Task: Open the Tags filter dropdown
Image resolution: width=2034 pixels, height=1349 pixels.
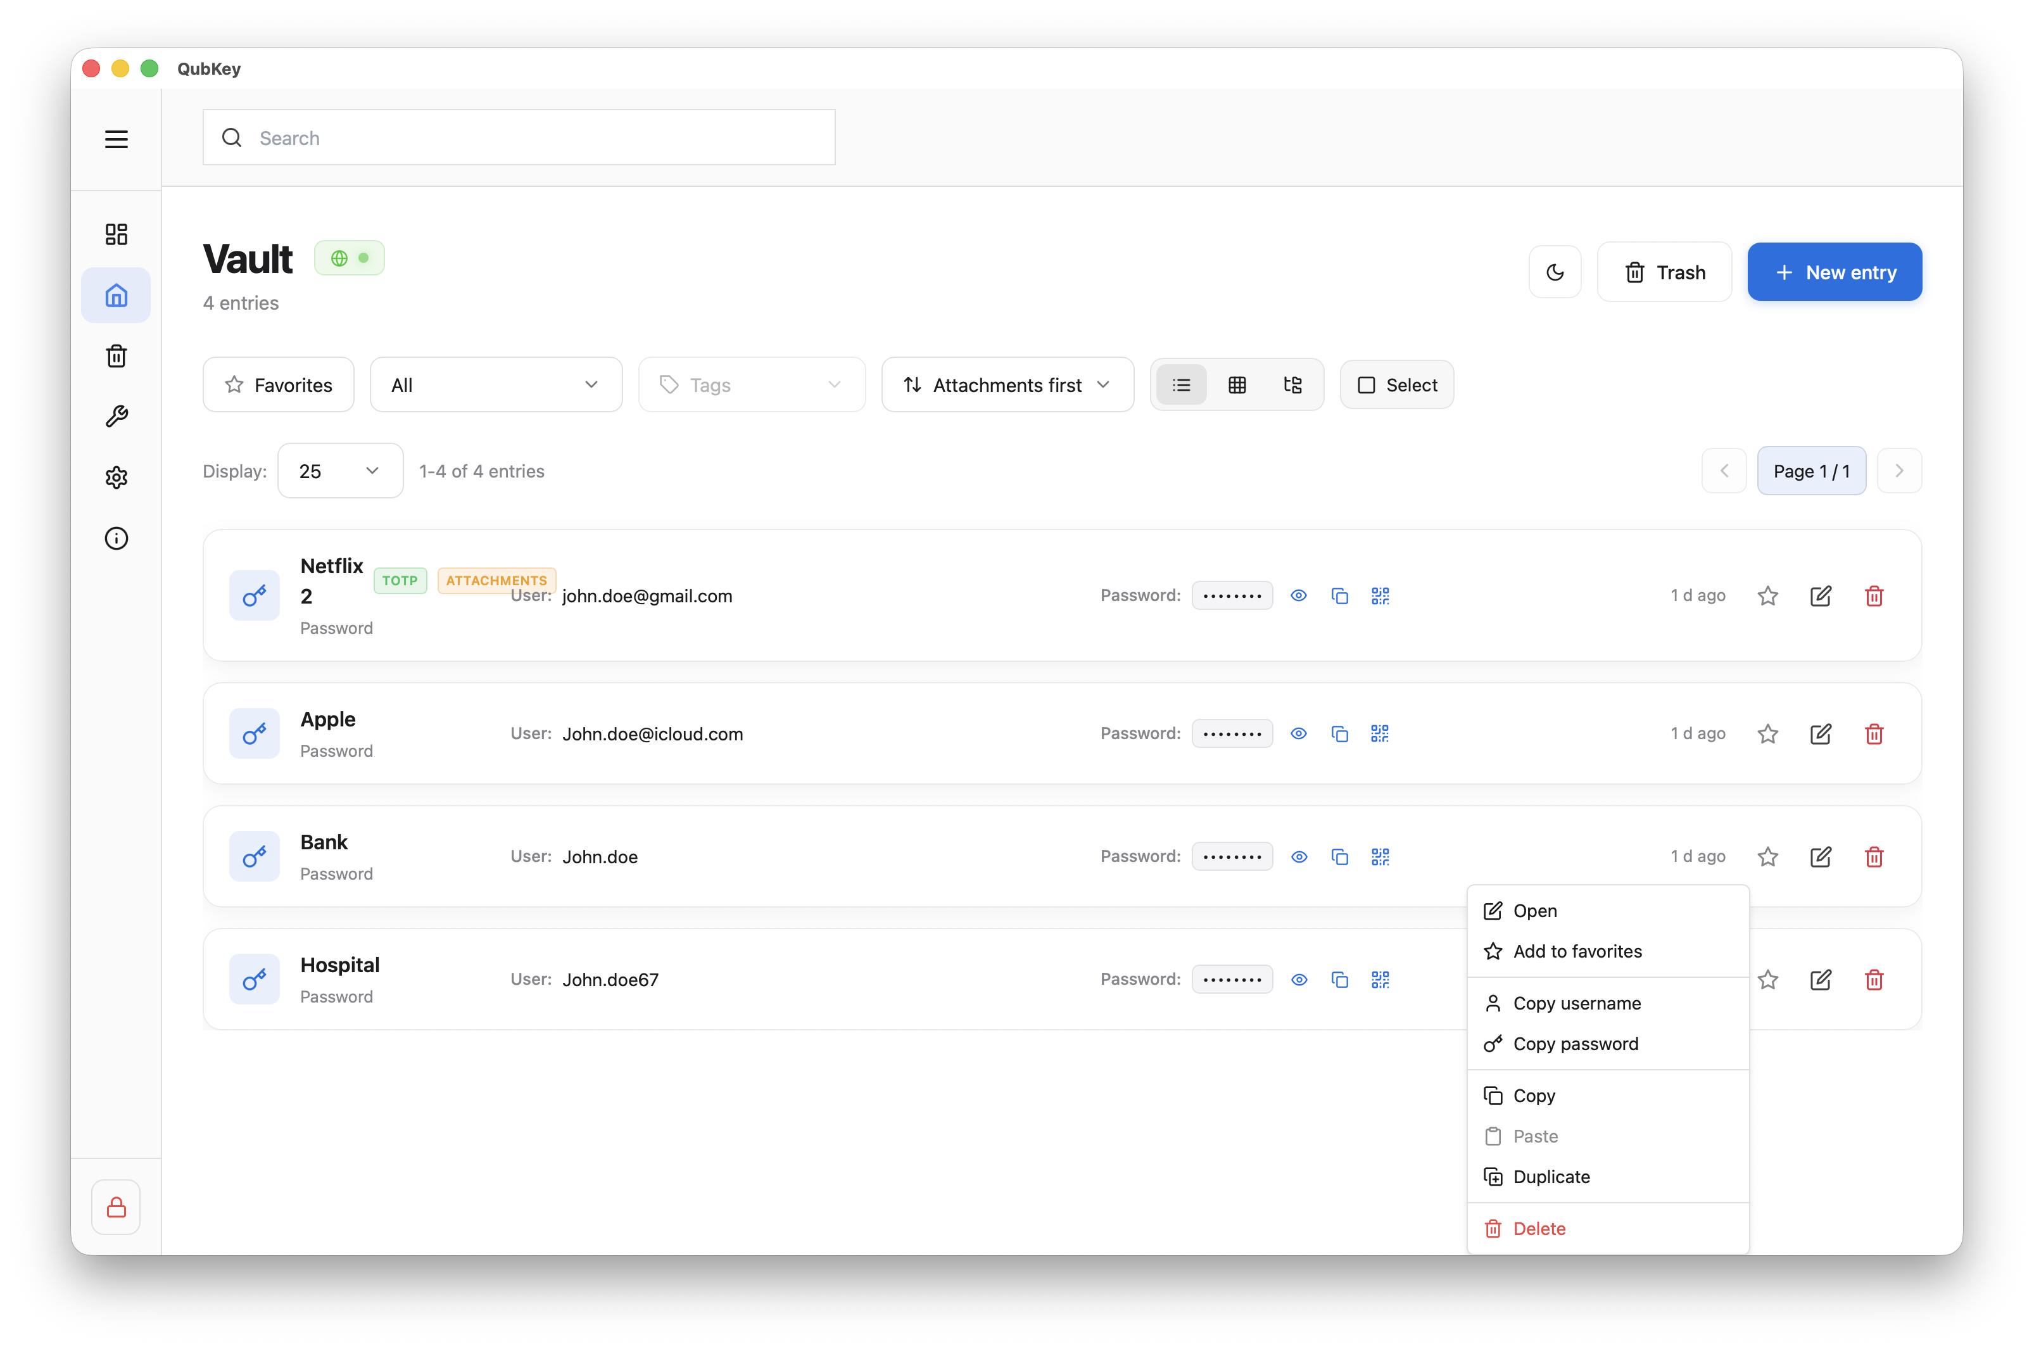Action: 752,384
